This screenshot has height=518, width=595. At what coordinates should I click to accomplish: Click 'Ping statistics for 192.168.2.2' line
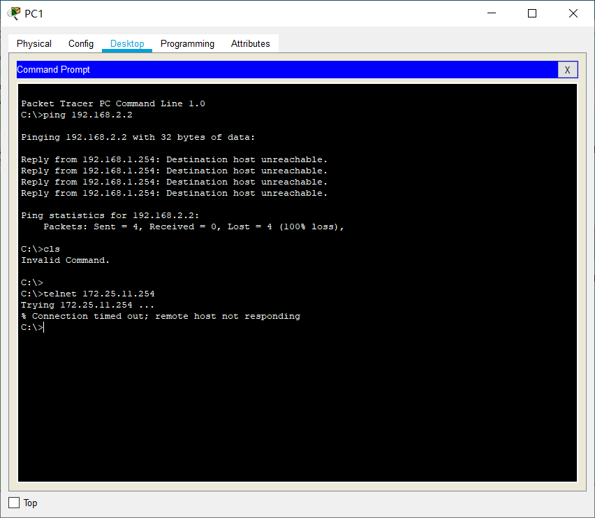(110, 216)
